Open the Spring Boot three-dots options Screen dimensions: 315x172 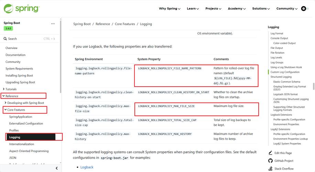click(53, 24)
